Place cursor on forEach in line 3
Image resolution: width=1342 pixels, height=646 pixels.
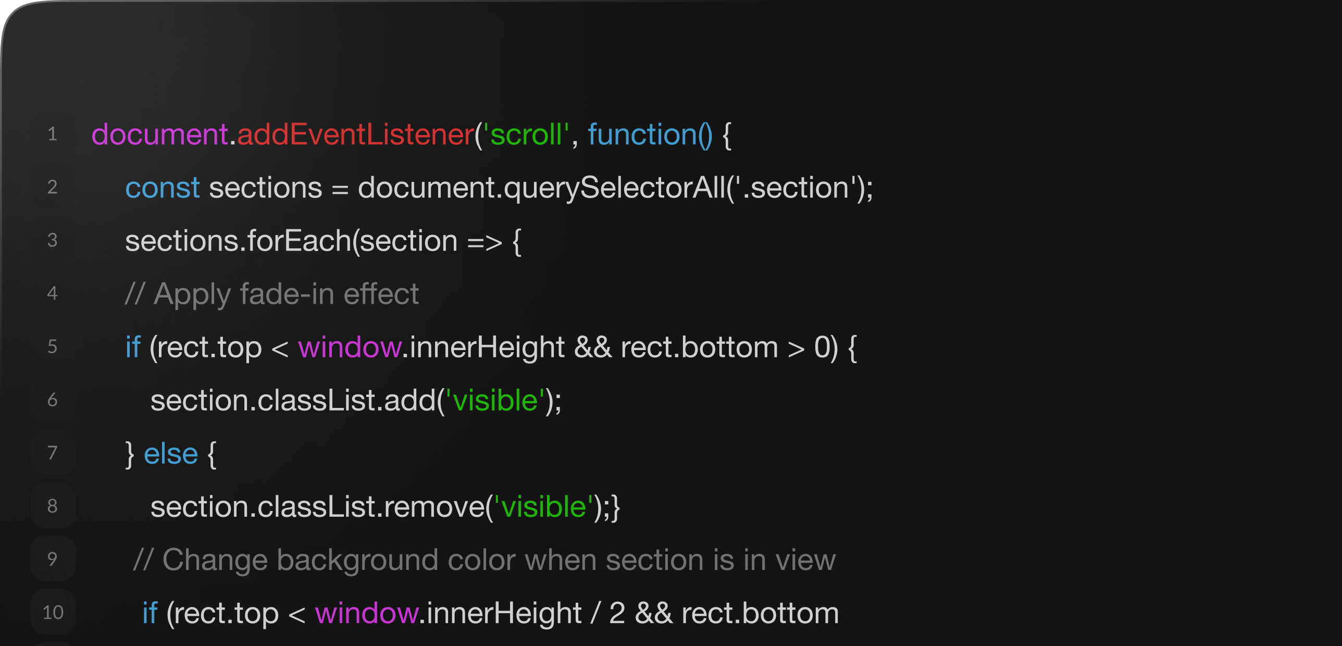(x=299, y=241)
